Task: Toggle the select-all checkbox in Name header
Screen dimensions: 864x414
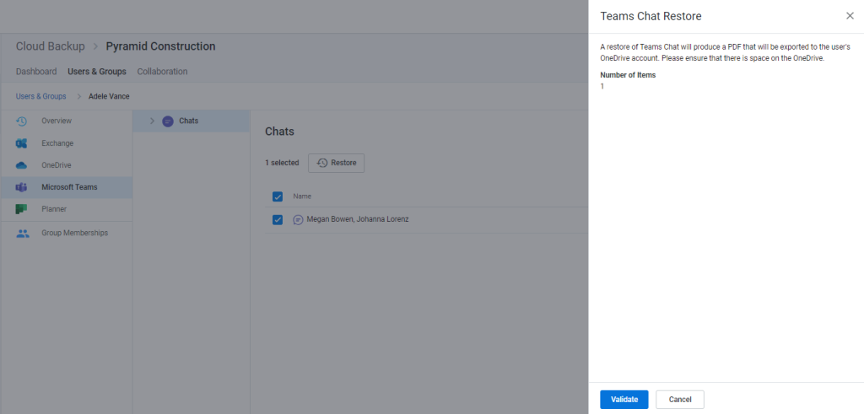Action: tap(278, 196)
